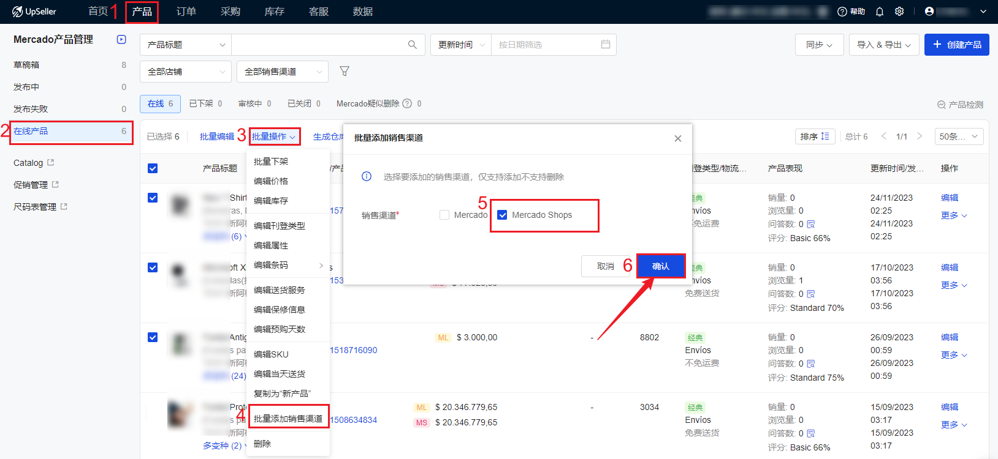Switch to the 已下架 tab

click(206, 103)
